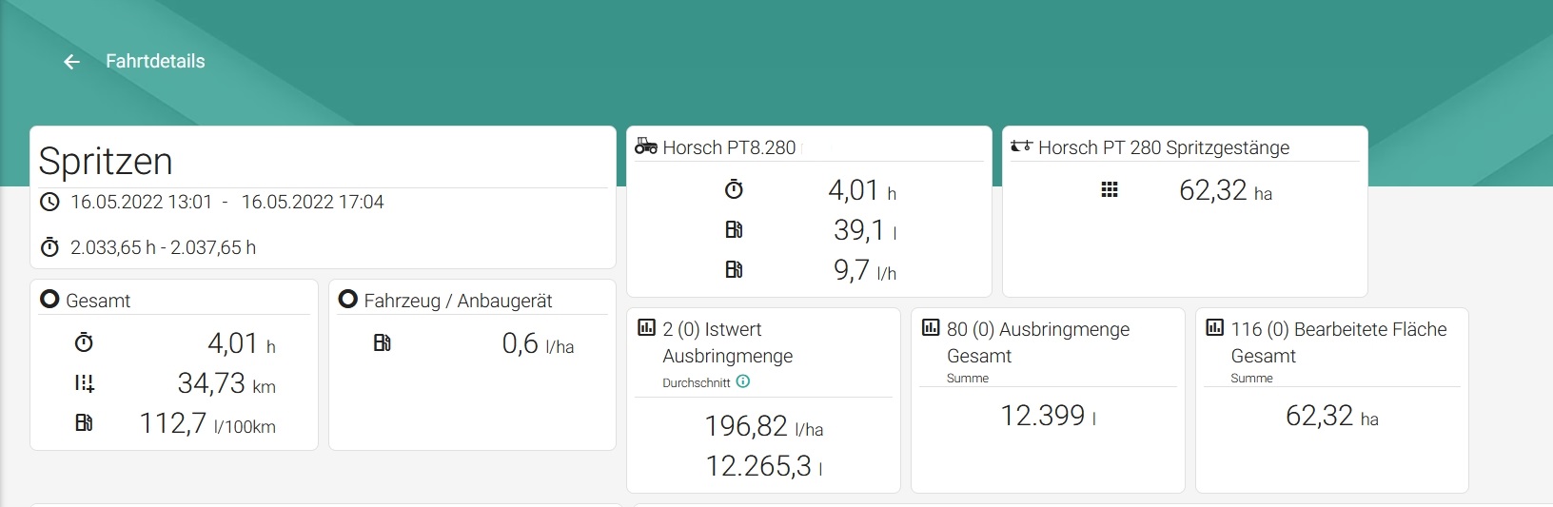This screenshot has height=507, width=1553.
Task: Click the grid area icon next to 62,32 ha
Action: (1109, 190)
